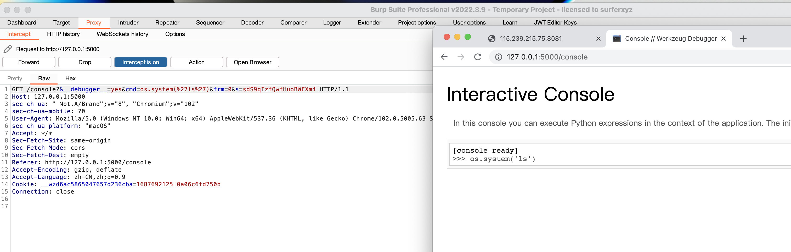791x252 pixels.
Task: Switch request view to Pretty
Action: coord(15,78)
